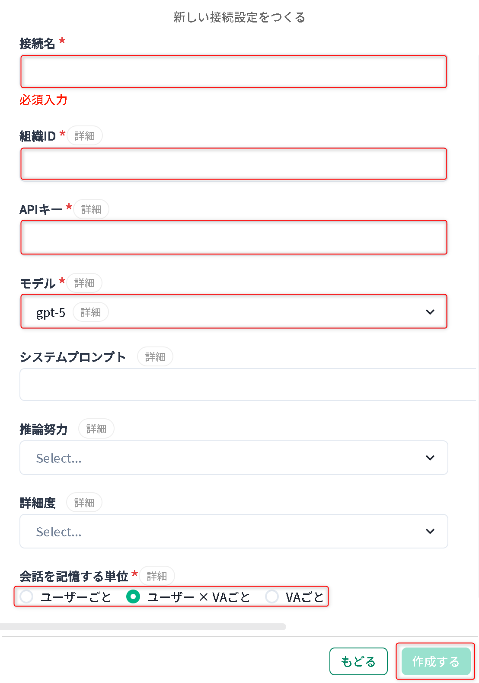Click the 詳細 badge beside 組織ID
Screen dimensions: 479x683
85,136
